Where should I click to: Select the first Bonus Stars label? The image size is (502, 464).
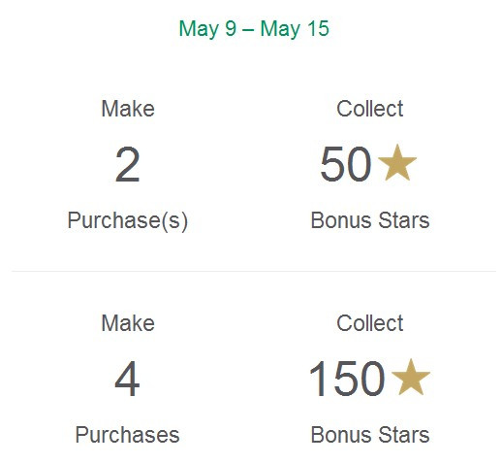pos(370,220)
